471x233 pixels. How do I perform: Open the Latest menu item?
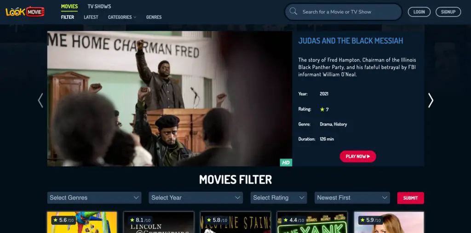click(91, 17)
